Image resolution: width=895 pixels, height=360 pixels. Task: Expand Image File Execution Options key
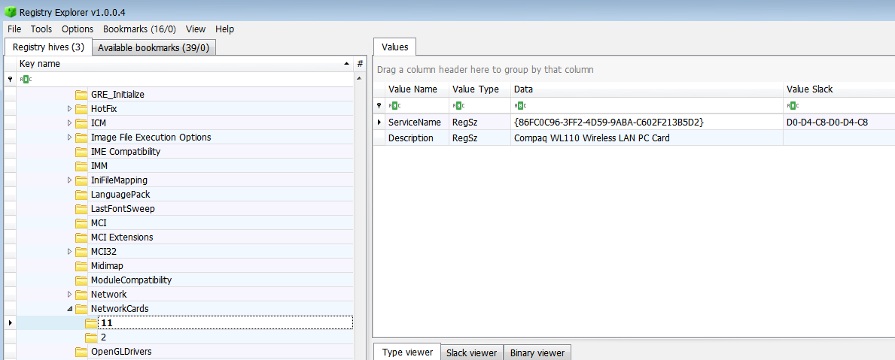click(x=70, y=138)
